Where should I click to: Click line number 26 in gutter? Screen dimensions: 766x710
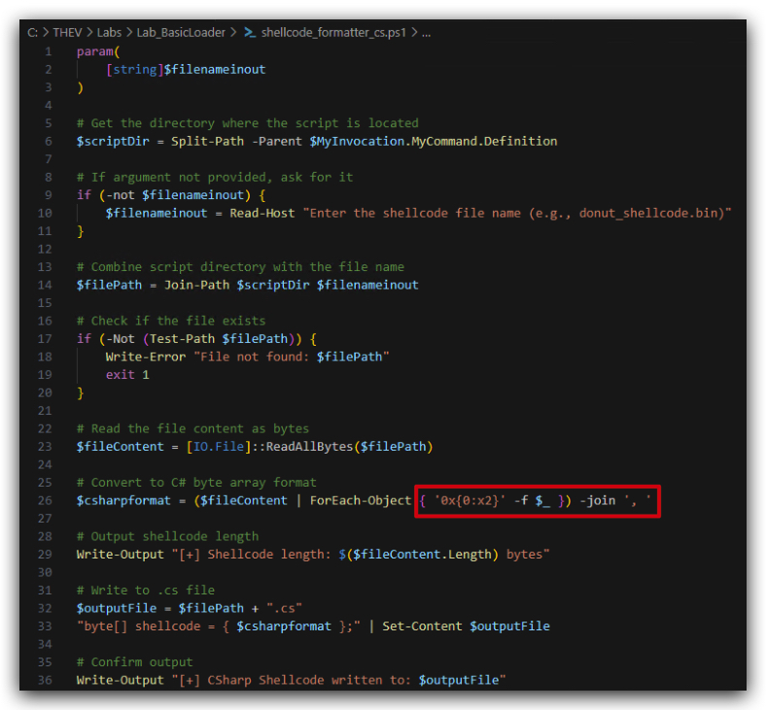[45, 500]
